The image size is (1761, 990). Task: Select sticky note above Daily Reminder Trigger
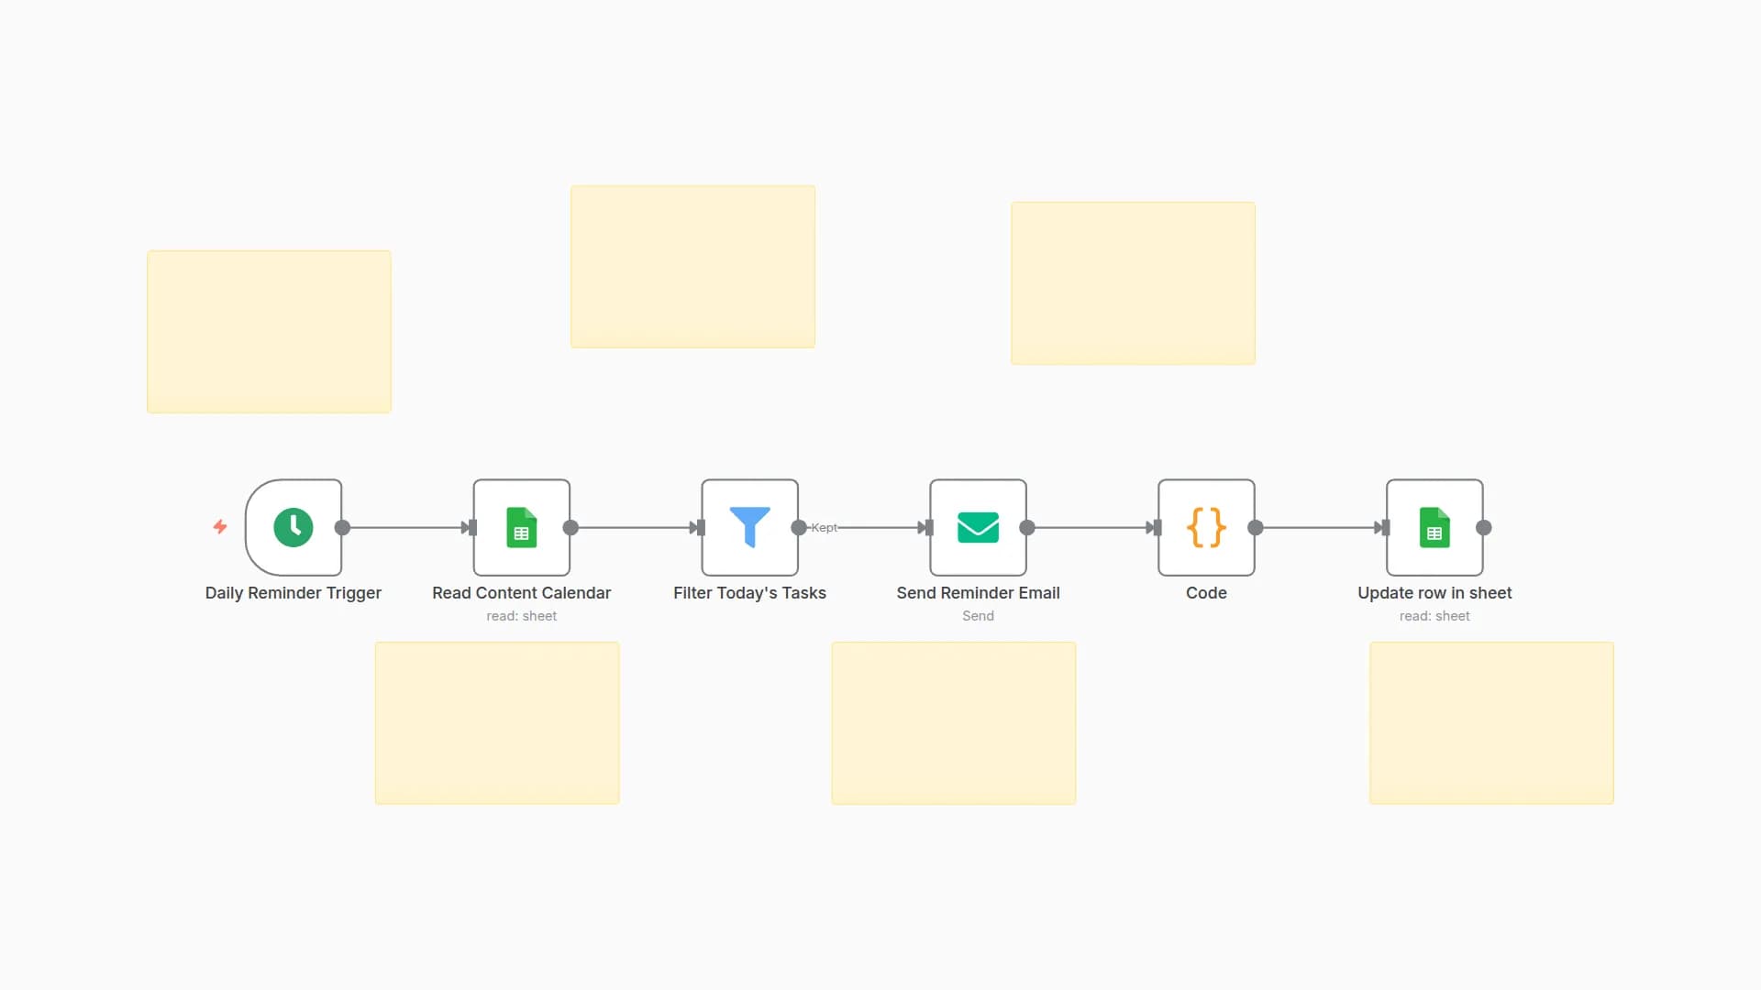click(269, 331)
